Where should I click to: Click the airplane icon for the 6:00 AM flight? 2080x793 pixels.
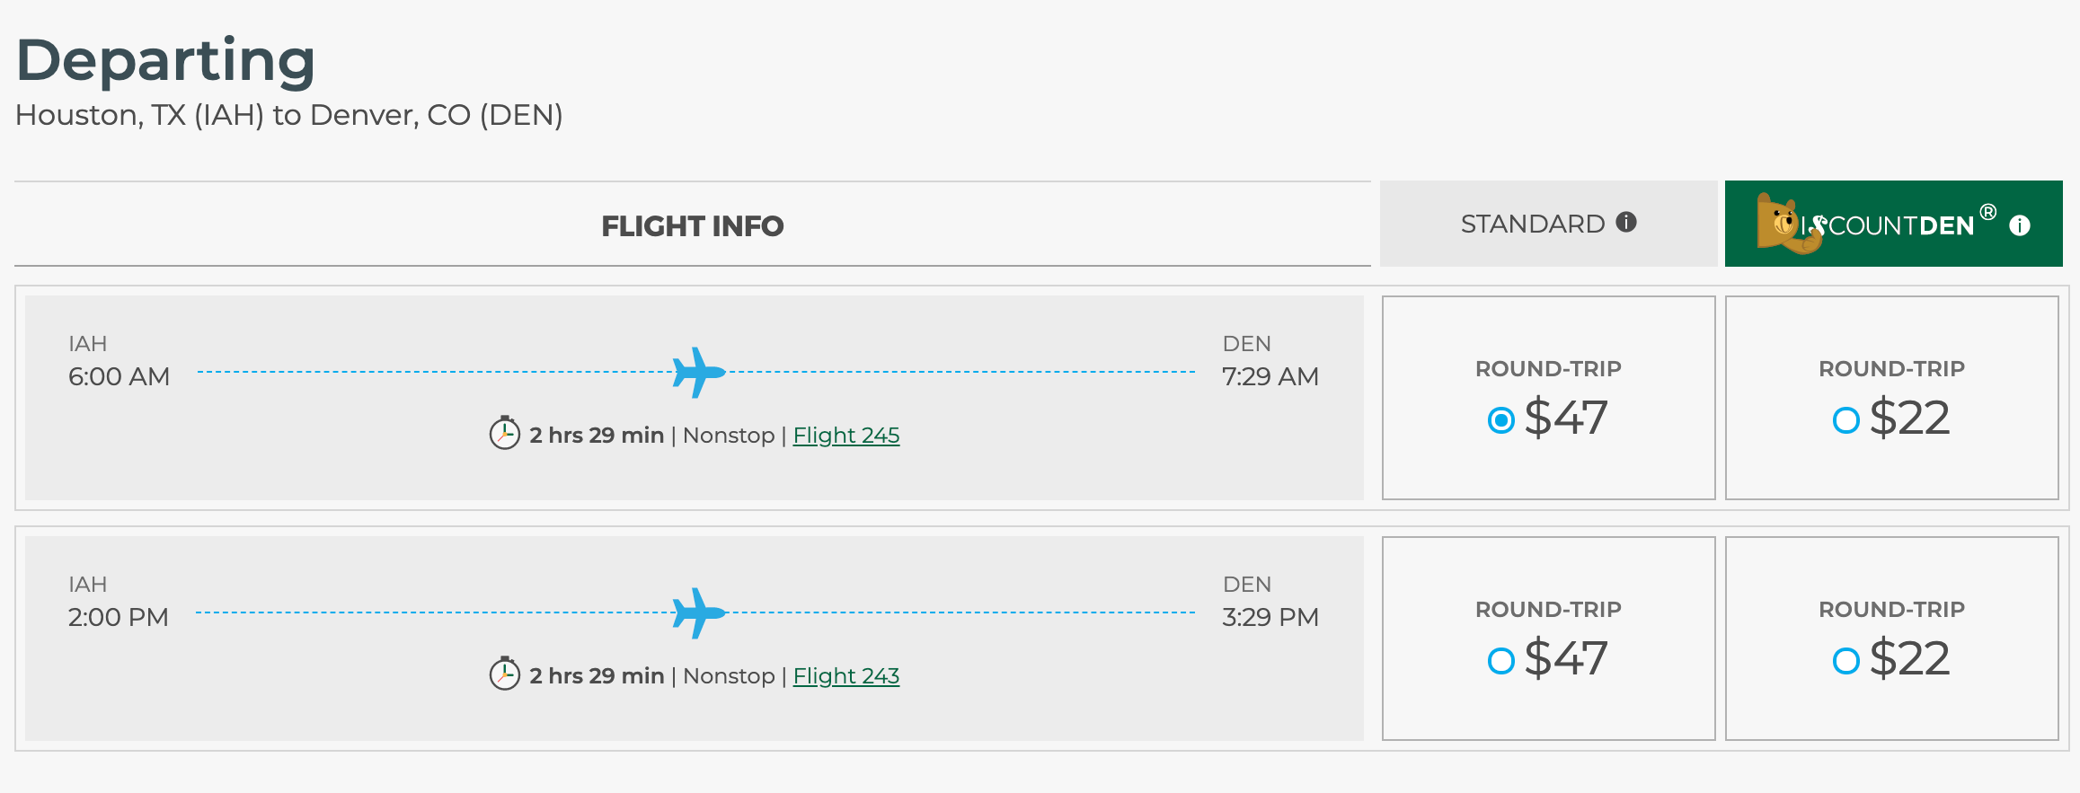(x=698, y=372)
